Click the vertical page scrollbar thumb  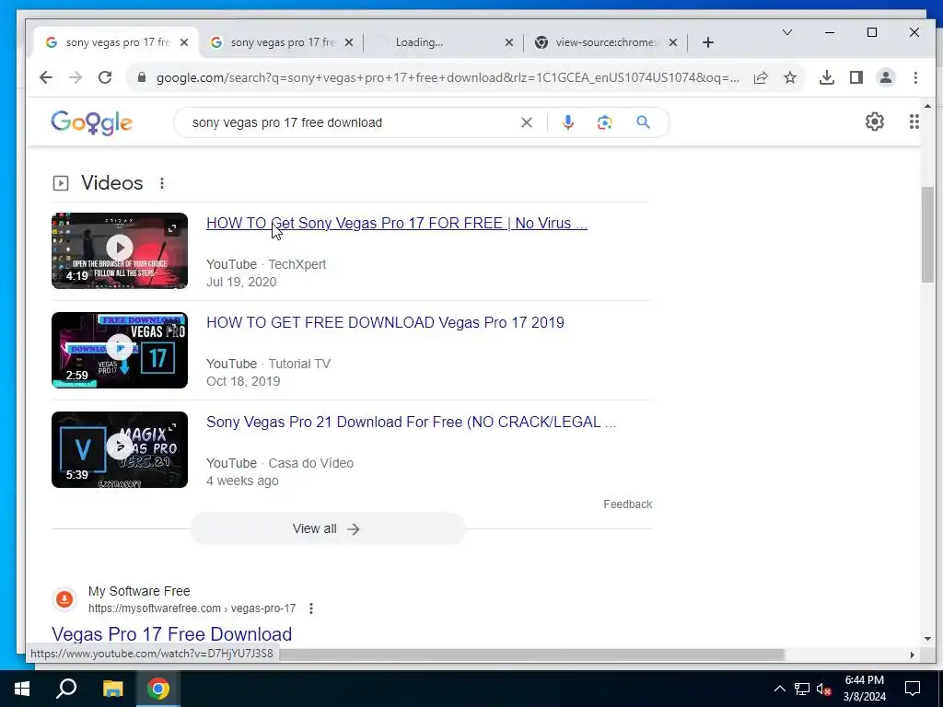tap(927, 235)
